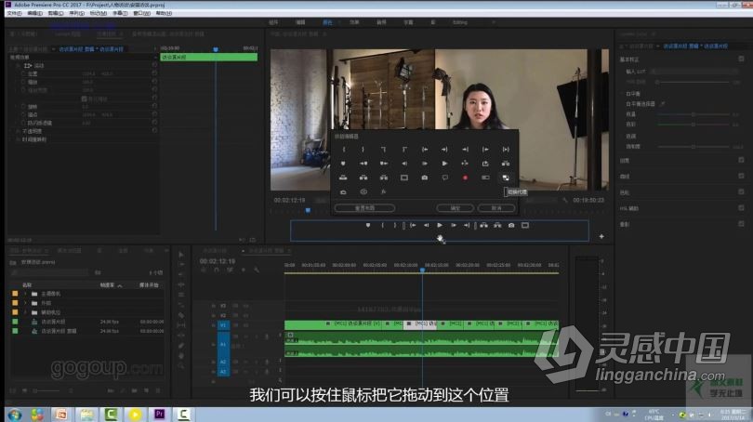Expand the first bin folder in Project panel

tap(25, 294)
